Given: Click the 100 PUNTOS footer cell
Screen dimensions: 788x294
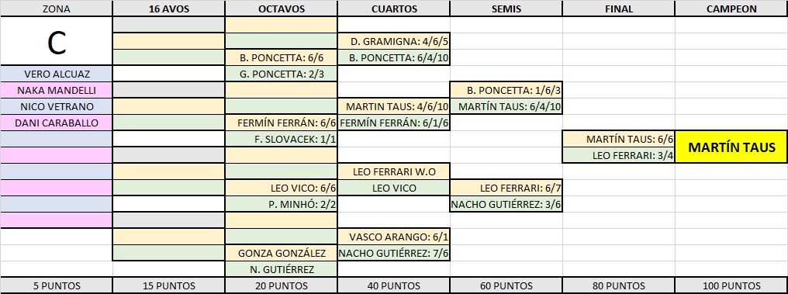Looking at the screenshot, I should pos(731,285).
